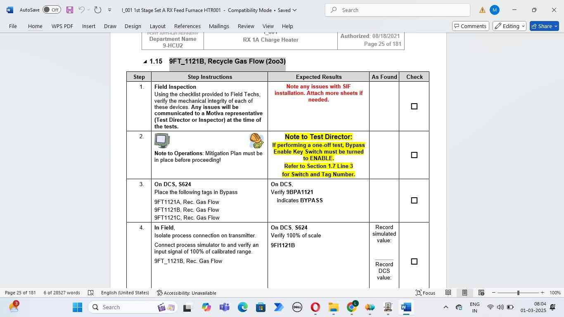This screenshot has height=317, width=564.
Task: Click the Save floppy disk icon
Action: pos(69,10)
